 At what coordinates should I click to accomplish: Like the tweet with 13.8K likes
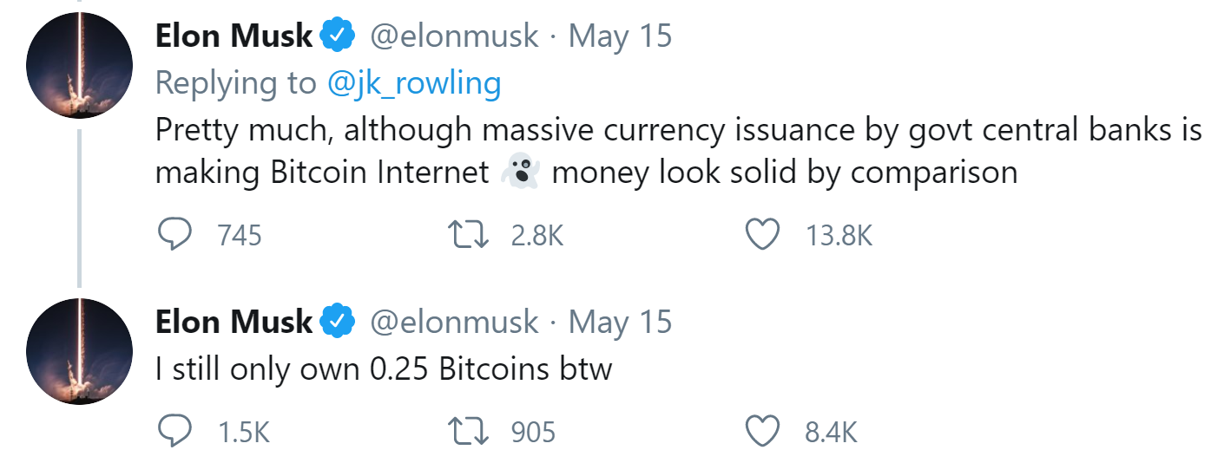point(763,235)
